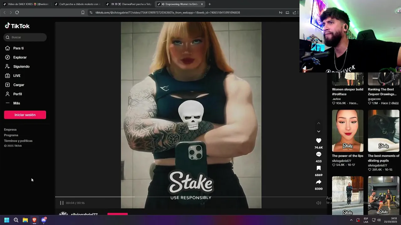Click the .autoe author name
The height and width of the screenshot is (225, 401).
point(336,99)
